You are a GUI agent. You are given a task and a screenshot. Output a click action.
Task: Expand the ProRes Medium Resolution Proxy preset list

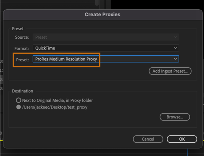[x=105, y=59]
